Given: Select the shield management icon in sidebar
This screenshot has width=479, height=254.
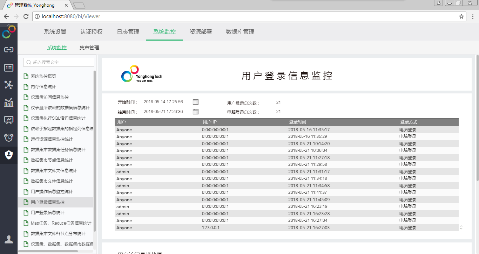Looking at the screenshot, I should (8, 155).
